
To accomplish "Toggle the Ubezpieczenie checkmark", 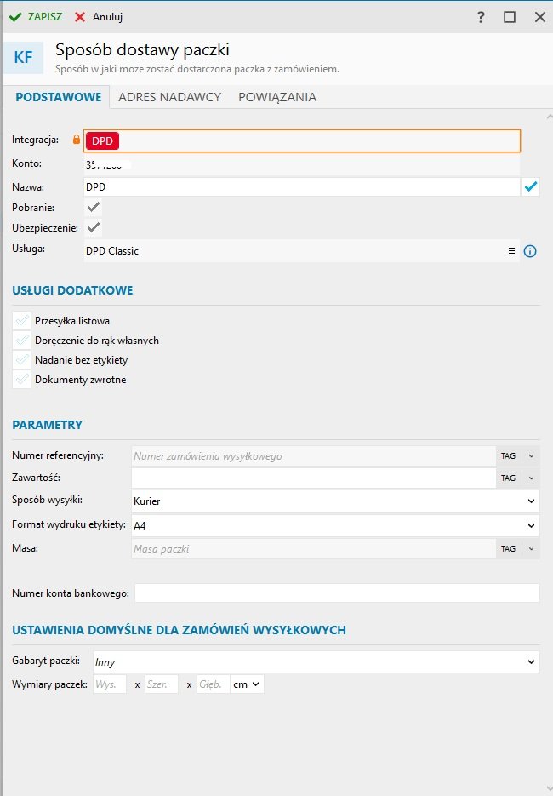I will pyautogui.click(x=94, y=227).
